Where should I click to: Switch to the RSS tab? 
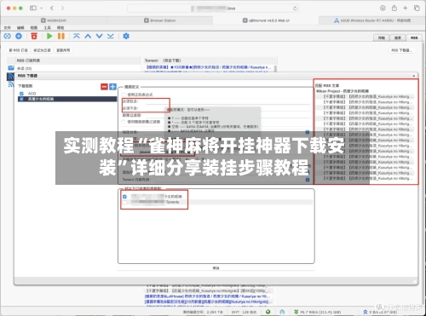tap(414, 37)
